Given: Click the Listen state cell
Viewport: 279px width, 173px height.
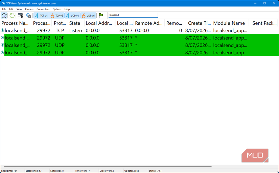Looking at the screenshot, I should pos(76,30).
